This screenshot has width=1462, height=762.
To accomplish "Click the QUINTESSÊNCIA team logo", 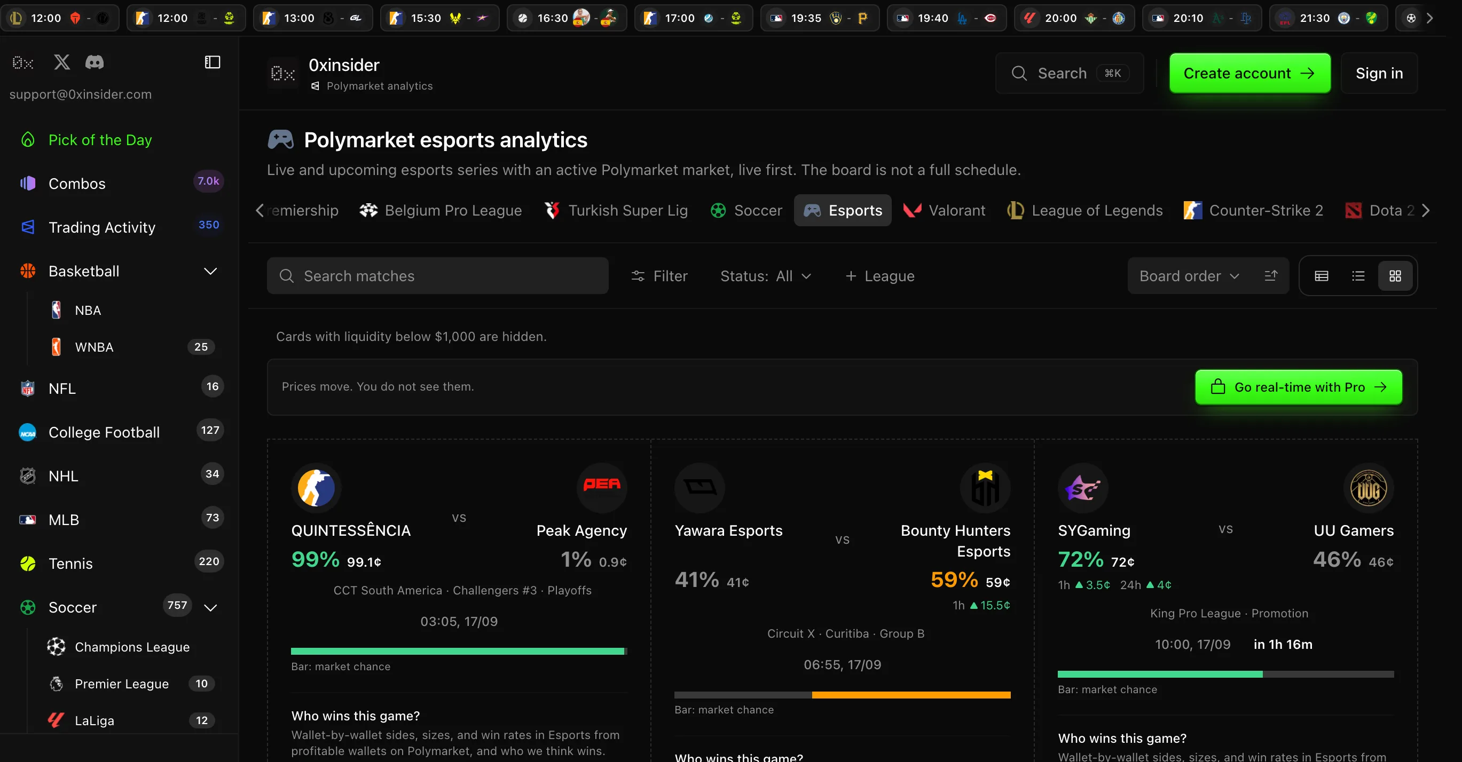I will click(316, 488).
